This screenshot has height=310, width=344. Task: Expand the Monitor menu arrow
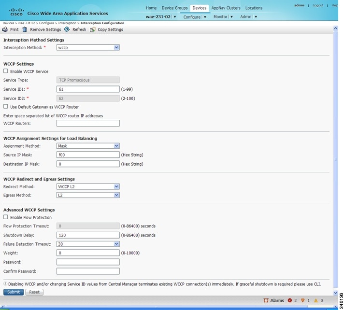click(231, 17)
